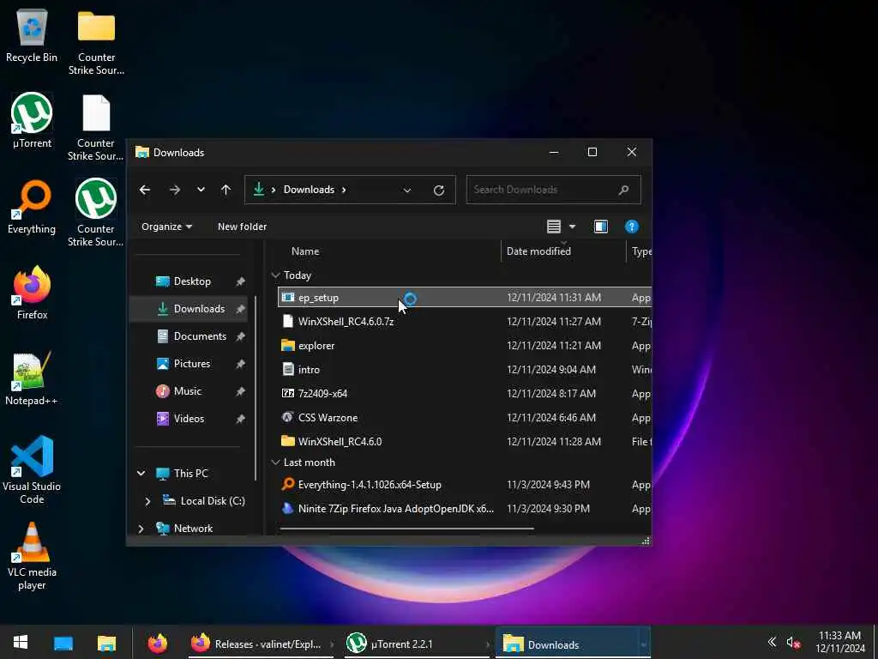
Task: Select the intro file
Action: pyautogui.click(x=464, y=370)
